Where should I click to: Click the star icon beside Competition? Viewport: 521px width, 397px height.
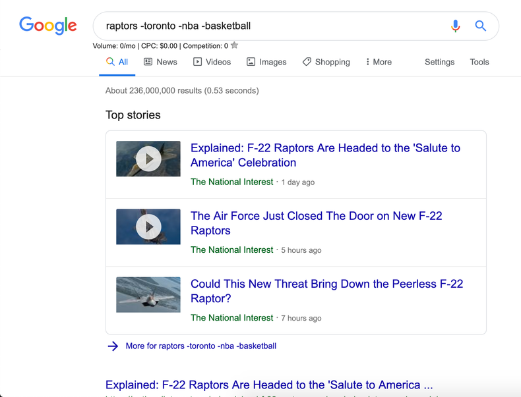(x=234, y=45)
